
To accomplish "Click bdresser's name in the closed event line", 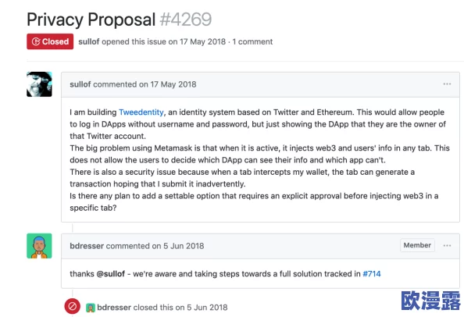I will (114, 308).
